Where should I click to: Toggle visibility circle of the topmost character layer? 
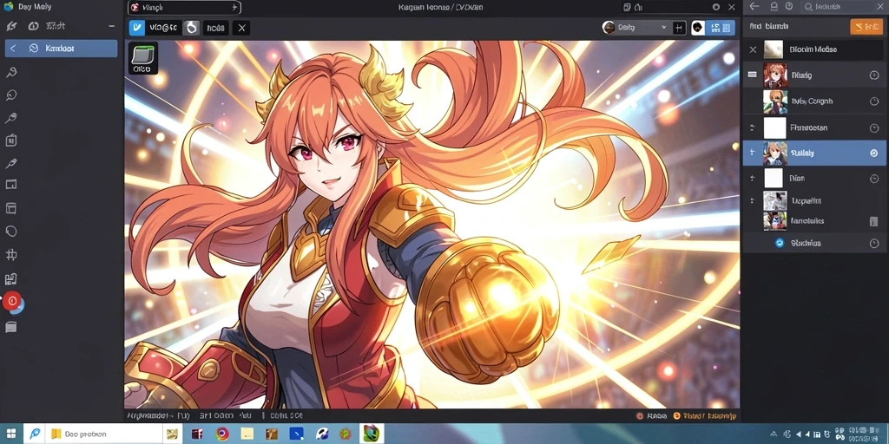873,75
